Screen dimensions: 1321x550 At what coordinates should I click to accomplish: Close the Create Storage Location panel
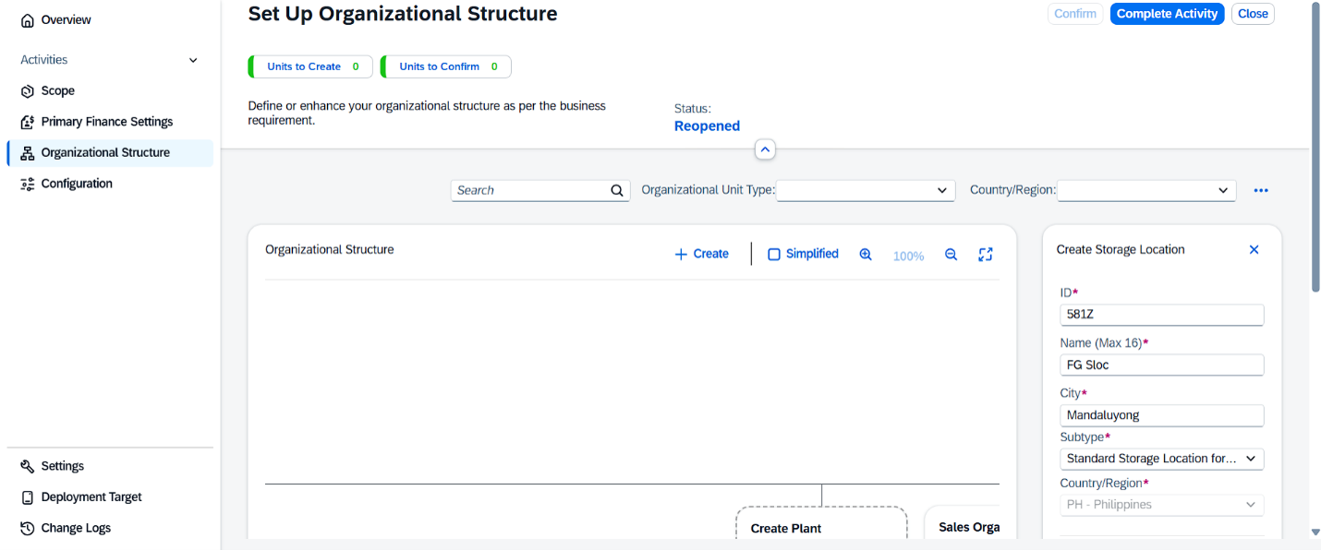[1254, 250]
